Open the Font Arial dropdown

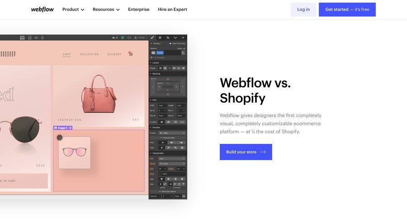click(172, 158)
